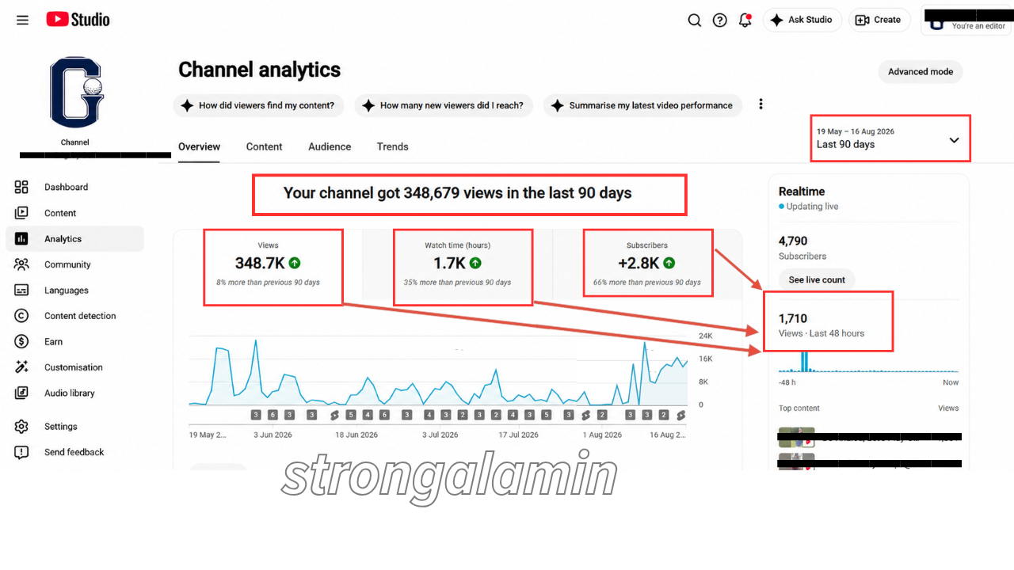Click the Content sidebar icon
This screenshot has height=570, width=1014.
[x=21, y=213]
